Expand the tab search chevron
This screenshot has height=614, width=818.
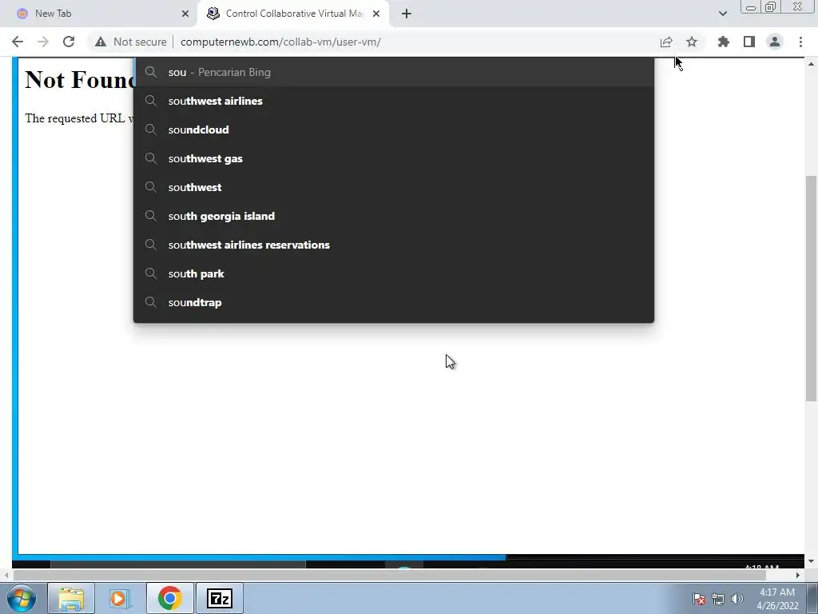coord(722,14)
